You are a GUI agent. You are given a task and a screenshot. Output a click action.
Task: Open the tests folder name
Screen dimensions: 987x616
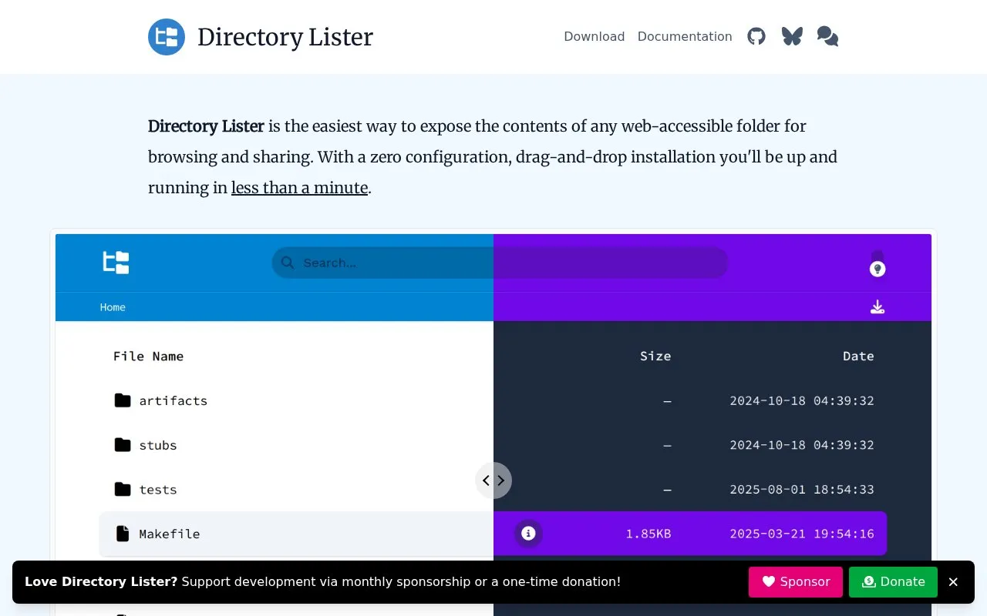158,490
